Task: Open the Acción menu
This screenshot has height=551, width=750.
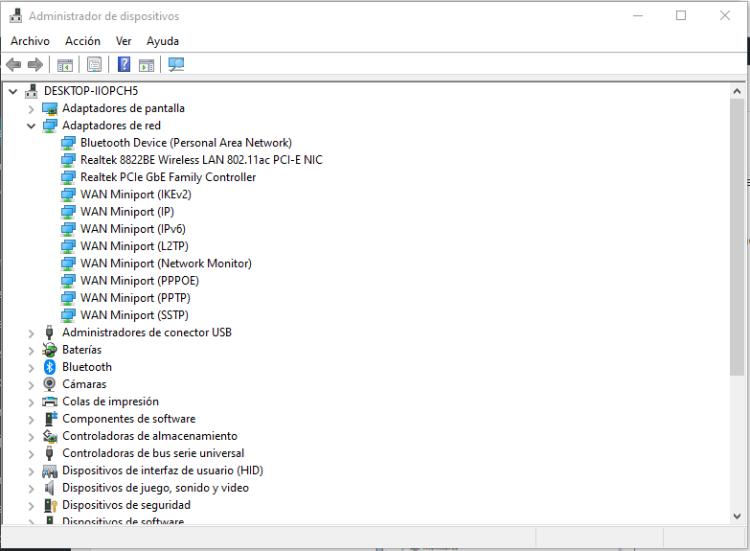Action: coord(82,41)
